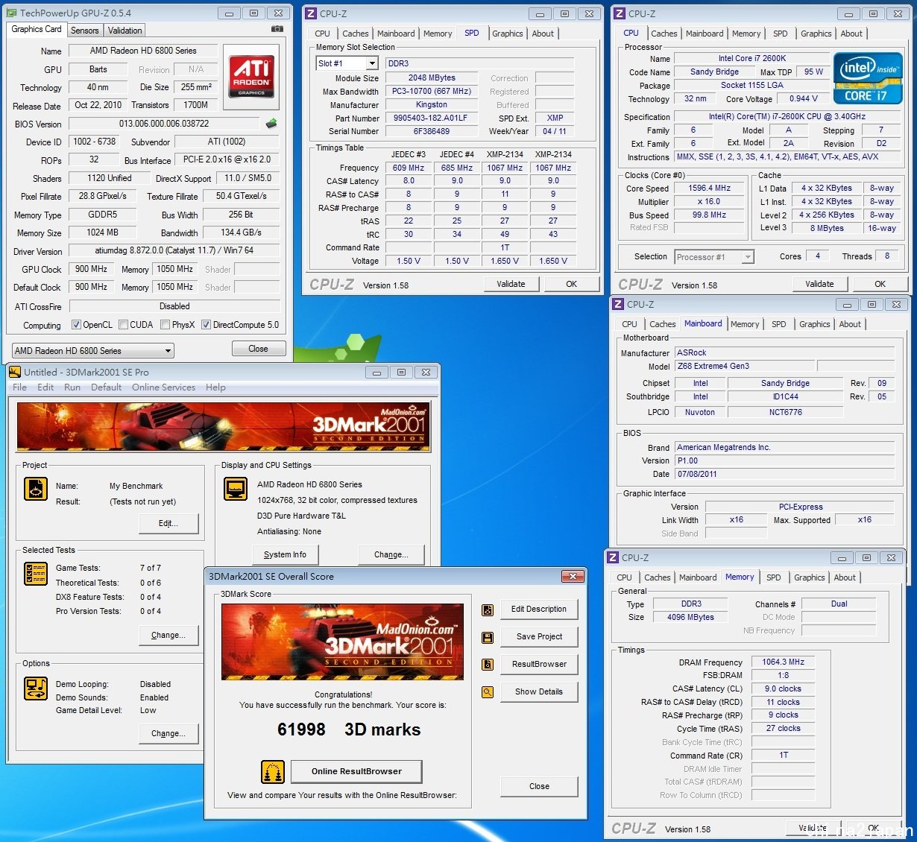This screenshot has height=842, width=917.
Task: Toggle the DirectCompute 5.0 checkbox
Action: pyautogui.click(x=207, y=325)
